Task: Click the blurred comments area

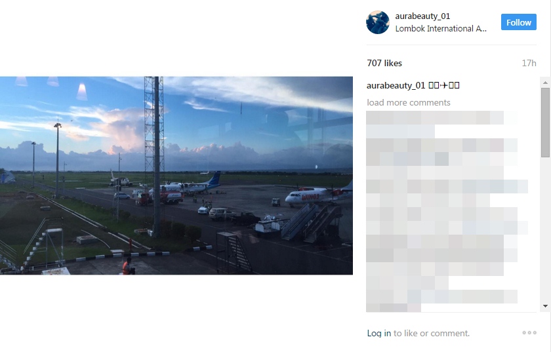Action: click(446, 212)
